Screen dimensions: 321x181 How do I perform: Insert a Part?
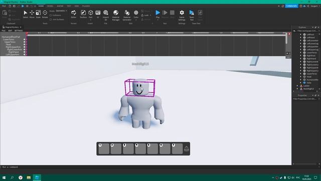(90, 14)
